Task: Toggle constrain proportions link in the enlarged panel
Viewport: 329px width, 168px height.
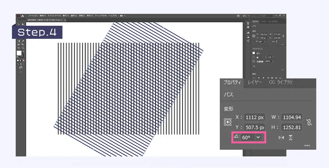Action: coord(309,122)
